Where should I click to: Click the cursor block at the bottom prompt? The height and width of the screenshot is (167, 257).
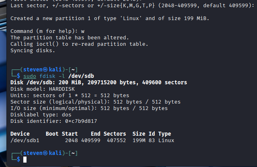pyautogui.click(x=25, y=159)
